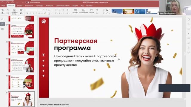Select slide 20 thumbnail

click(21, 82)
